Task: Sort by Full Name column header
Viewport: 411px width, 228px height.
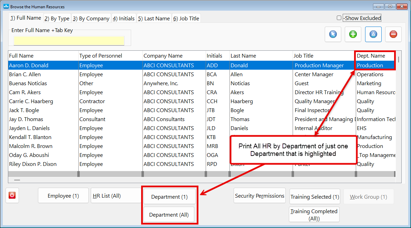Action: (x=43, y=56)
